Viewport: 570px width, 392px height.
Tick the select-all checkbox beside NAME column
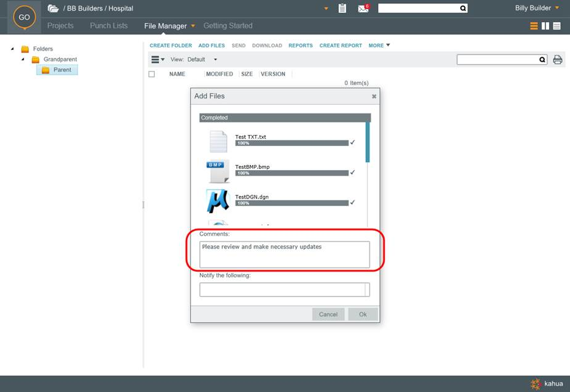pos(152,74)
